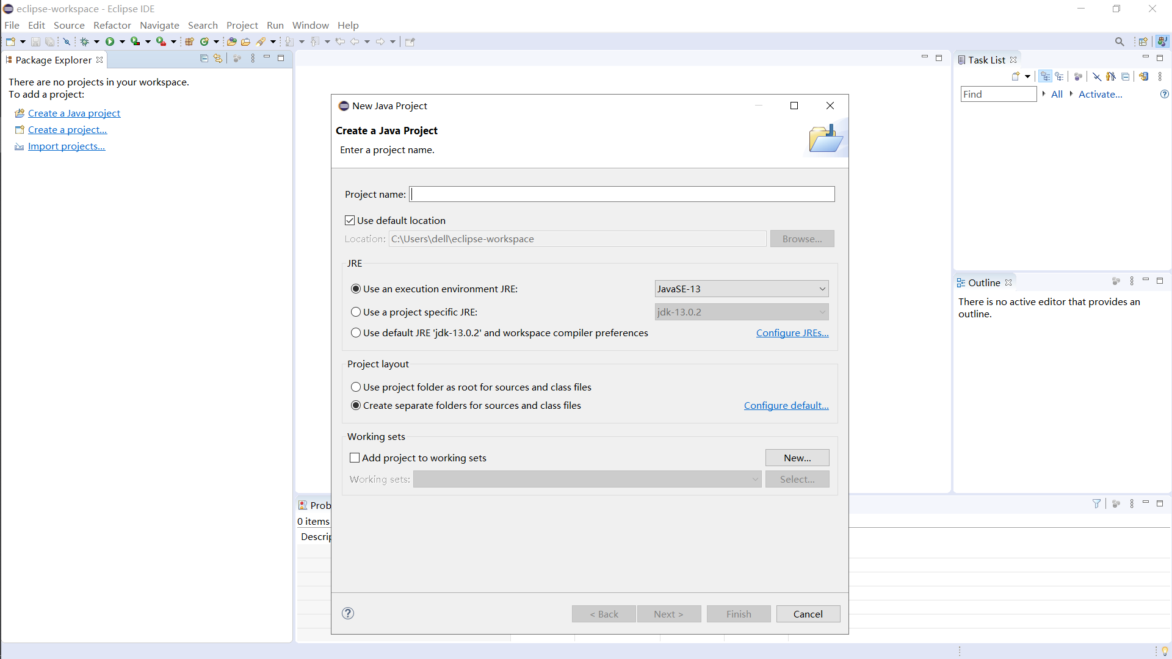This screenshot has width=1172, height=659.
Task: Open the JavaSE-13 execution environment dropdown
Action: pos(741,289)
